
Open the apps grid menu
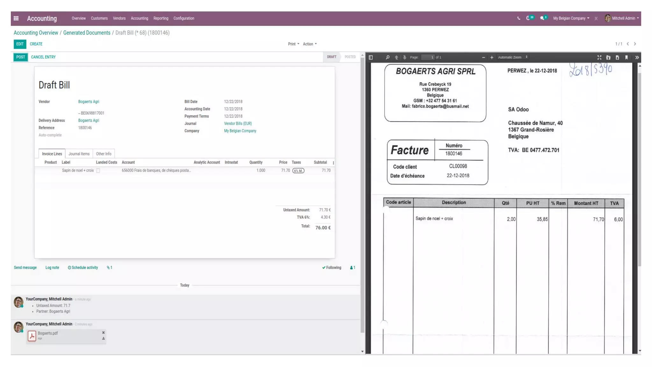tap(16, 18)
